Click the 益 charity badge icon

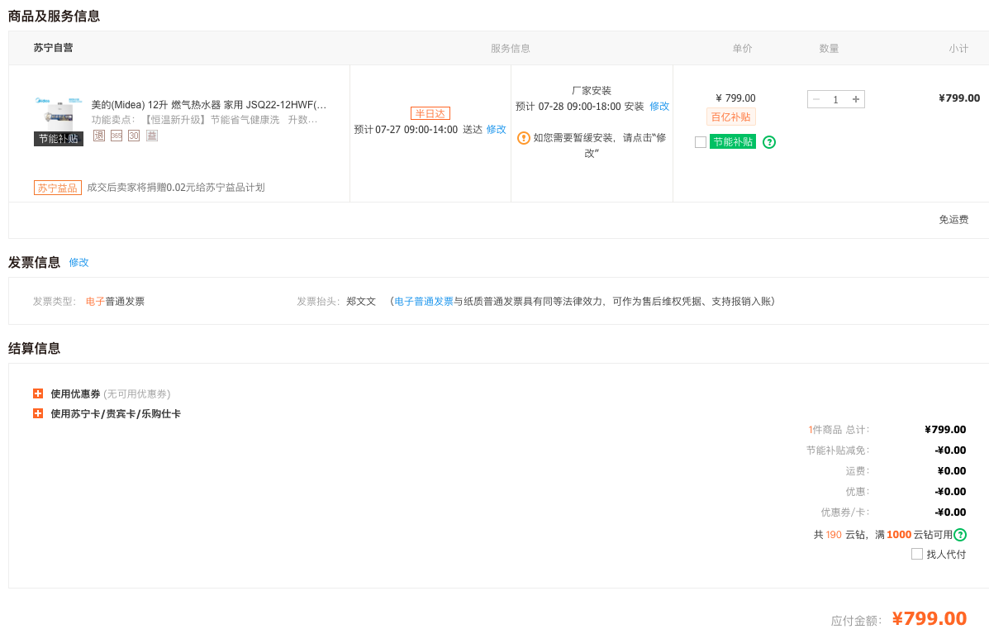pos(152,136)
